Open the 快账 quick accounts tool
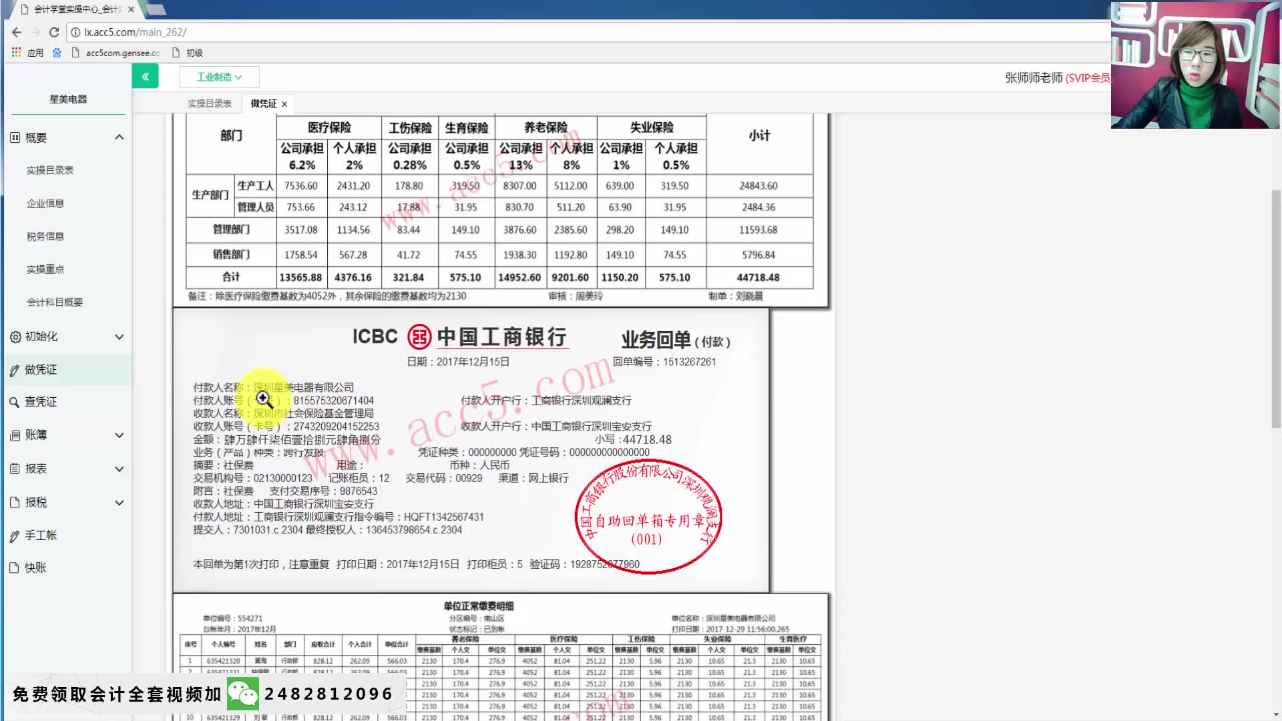This screenshot has height=721, width=1282. pos(15,567)
